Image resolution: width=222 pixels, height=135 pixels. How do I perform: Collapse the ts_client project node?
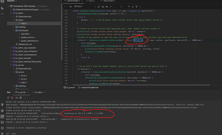(x=11, y=13)
